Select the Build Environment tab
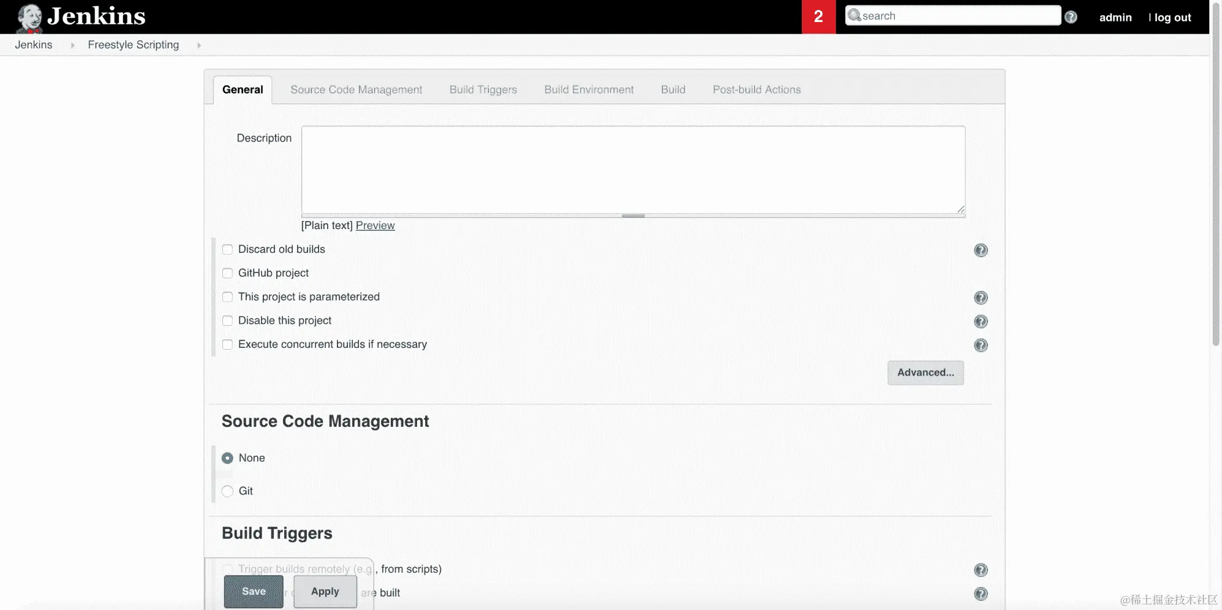This screenshot has height=610, width=1222. (589, 90)
